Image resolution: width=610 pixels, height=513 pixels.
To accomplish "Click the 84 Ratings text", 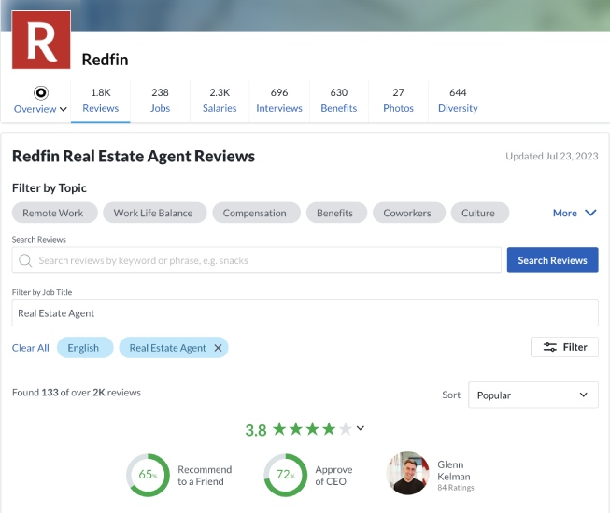I will [456, 488].
